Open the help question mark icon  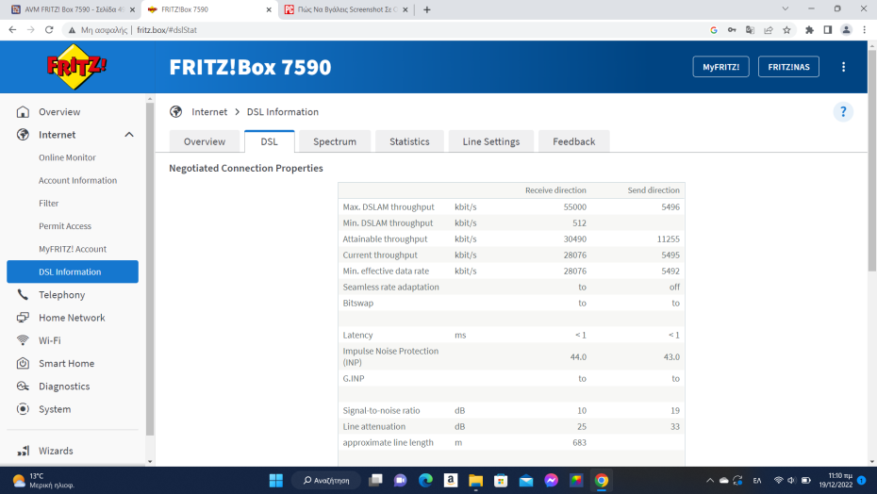843,112
